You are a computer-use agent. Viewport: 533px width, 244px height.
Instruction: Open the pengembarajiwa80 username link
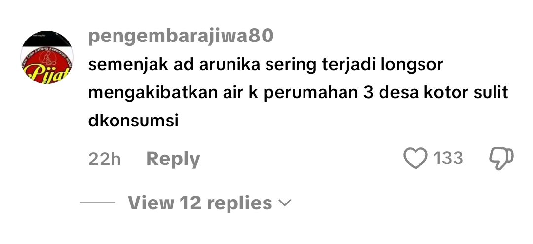pos(181,36)
